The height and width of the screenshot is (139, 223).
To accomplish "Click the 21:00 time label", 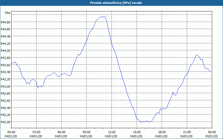I will tap(187, 132).
